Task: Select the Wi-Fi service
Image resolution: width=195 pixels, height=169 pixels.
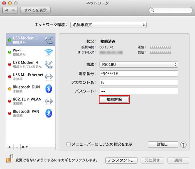Action: pos(30,52)
